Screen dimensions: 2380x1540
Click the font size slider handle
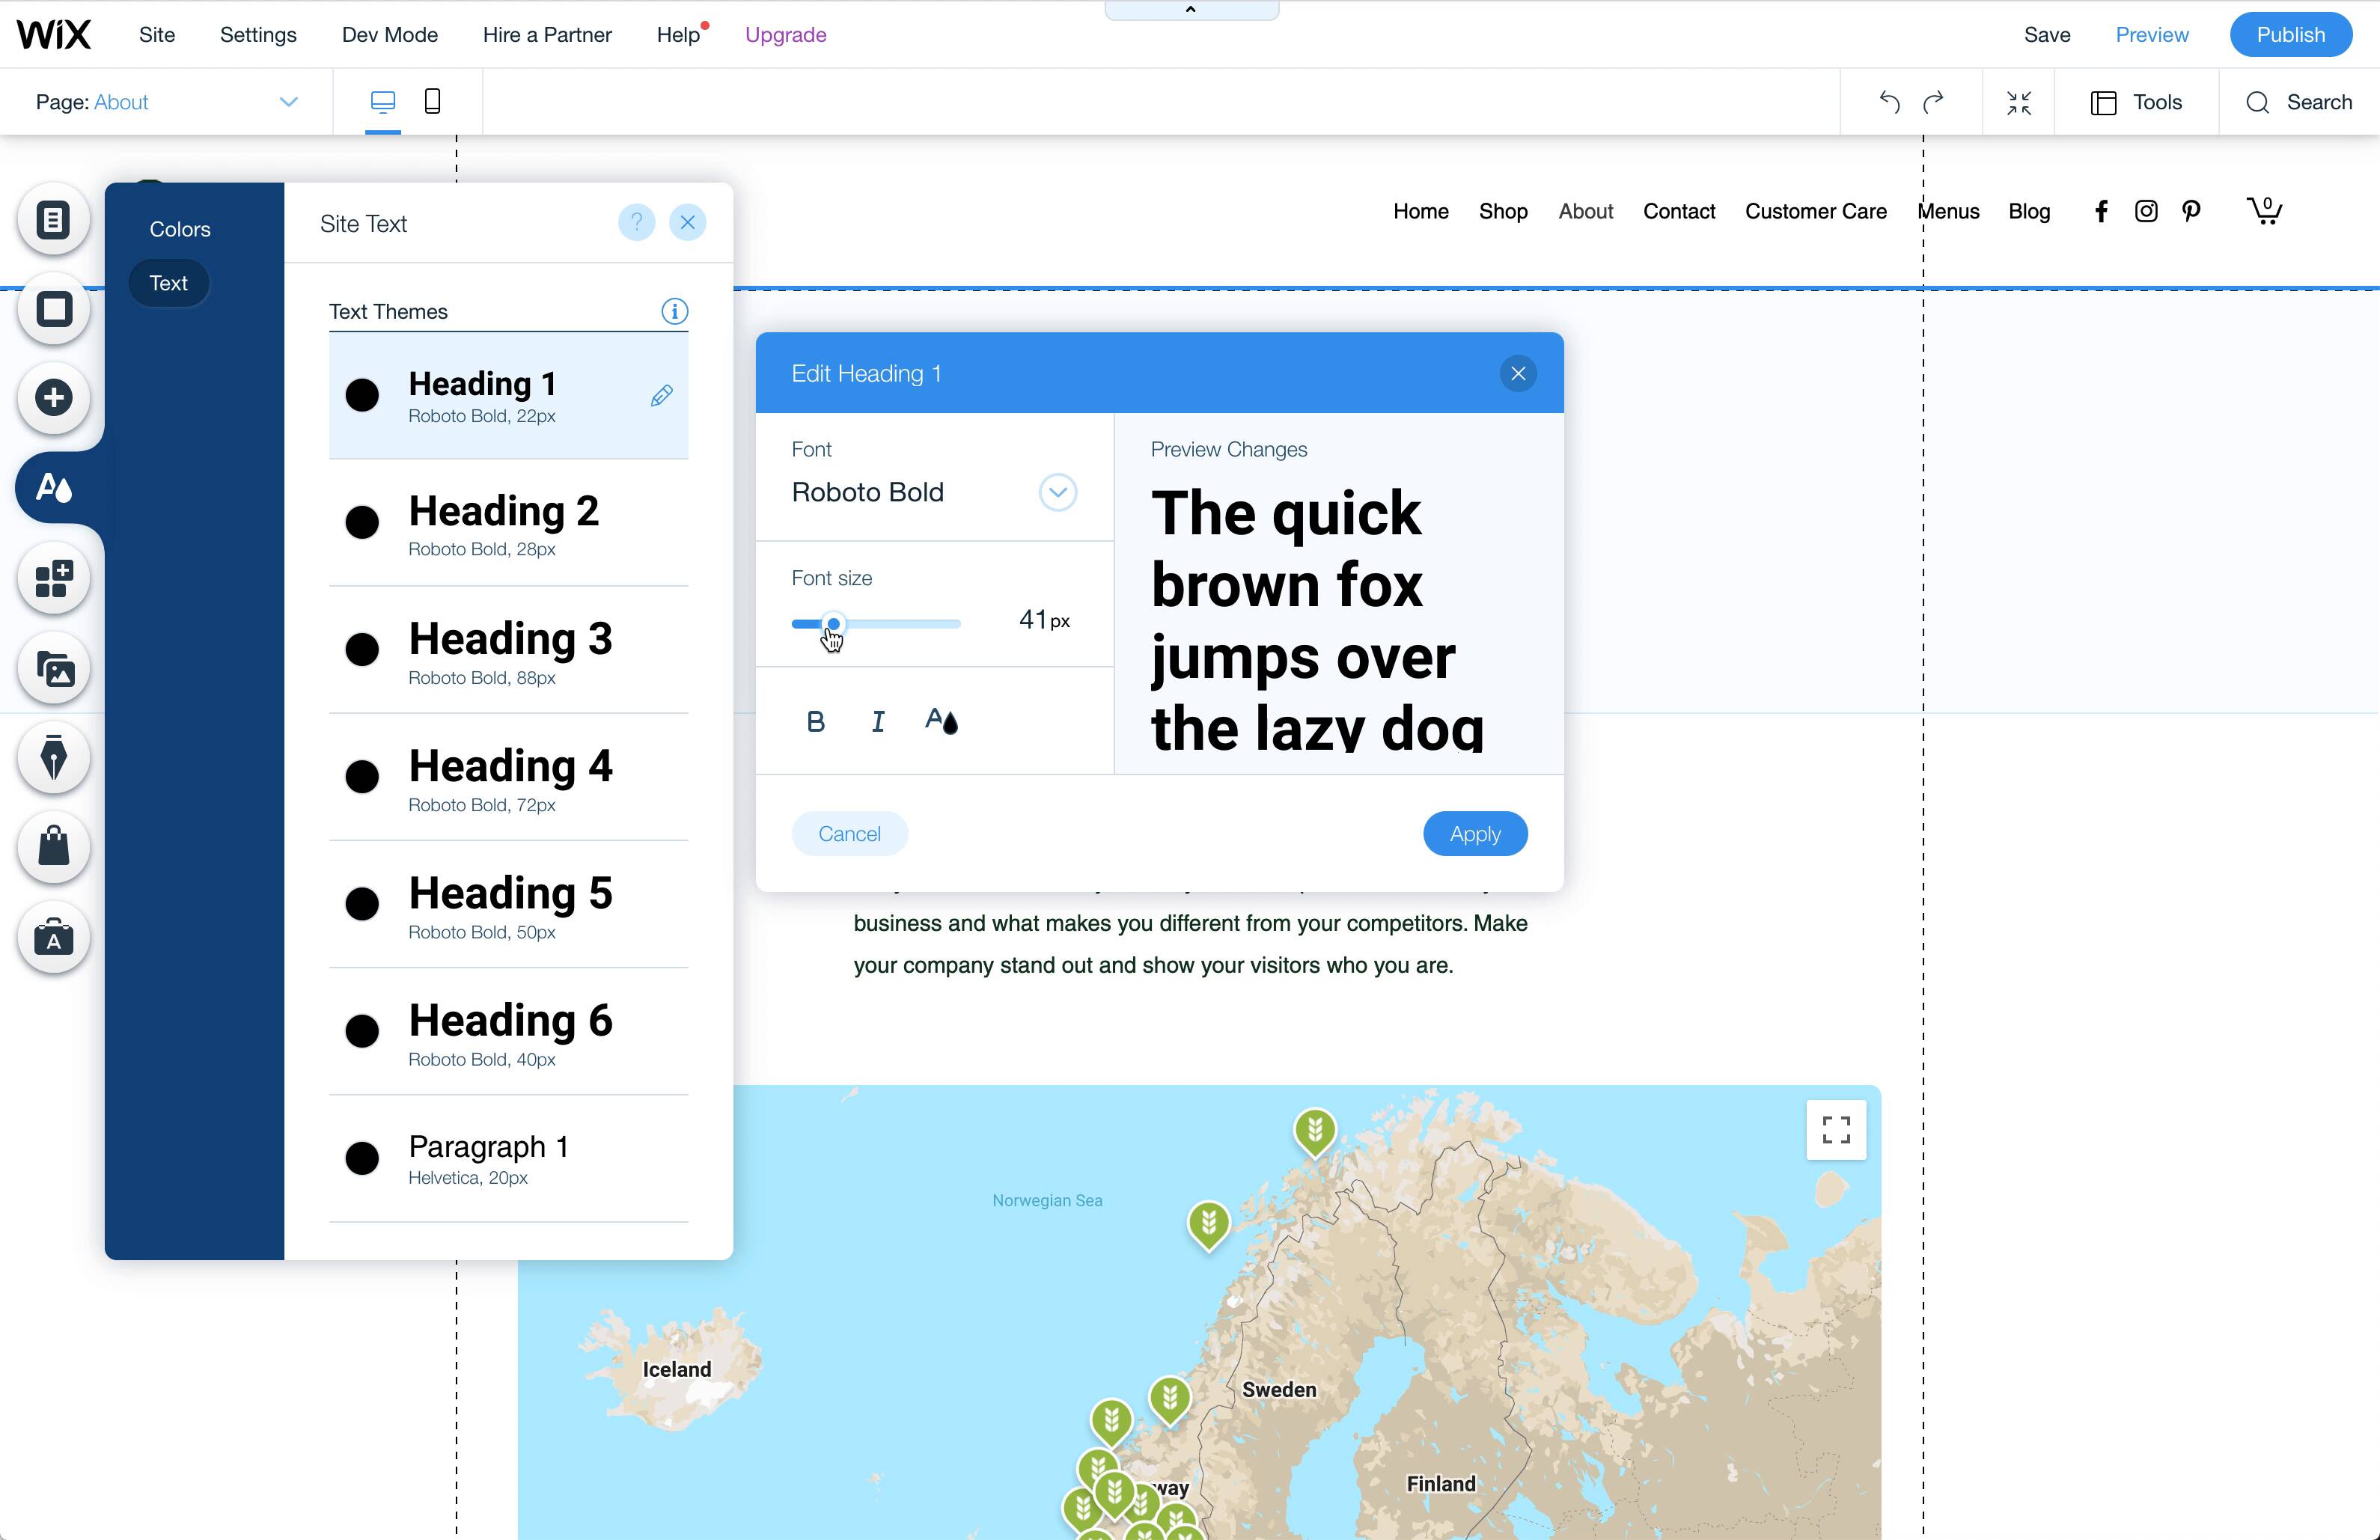(833, 624)
